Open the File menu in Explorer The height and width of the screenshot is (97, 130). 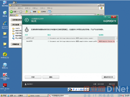click(13, 8)
